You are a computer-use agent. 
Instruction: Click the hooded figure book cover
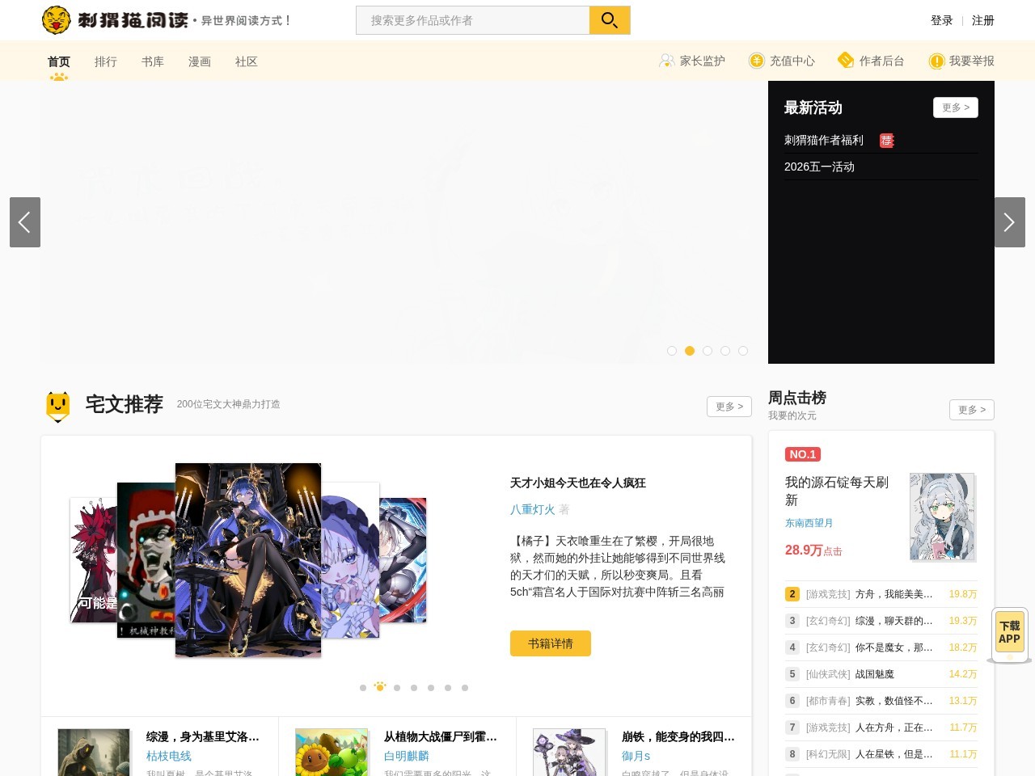[x=94, y=753]
